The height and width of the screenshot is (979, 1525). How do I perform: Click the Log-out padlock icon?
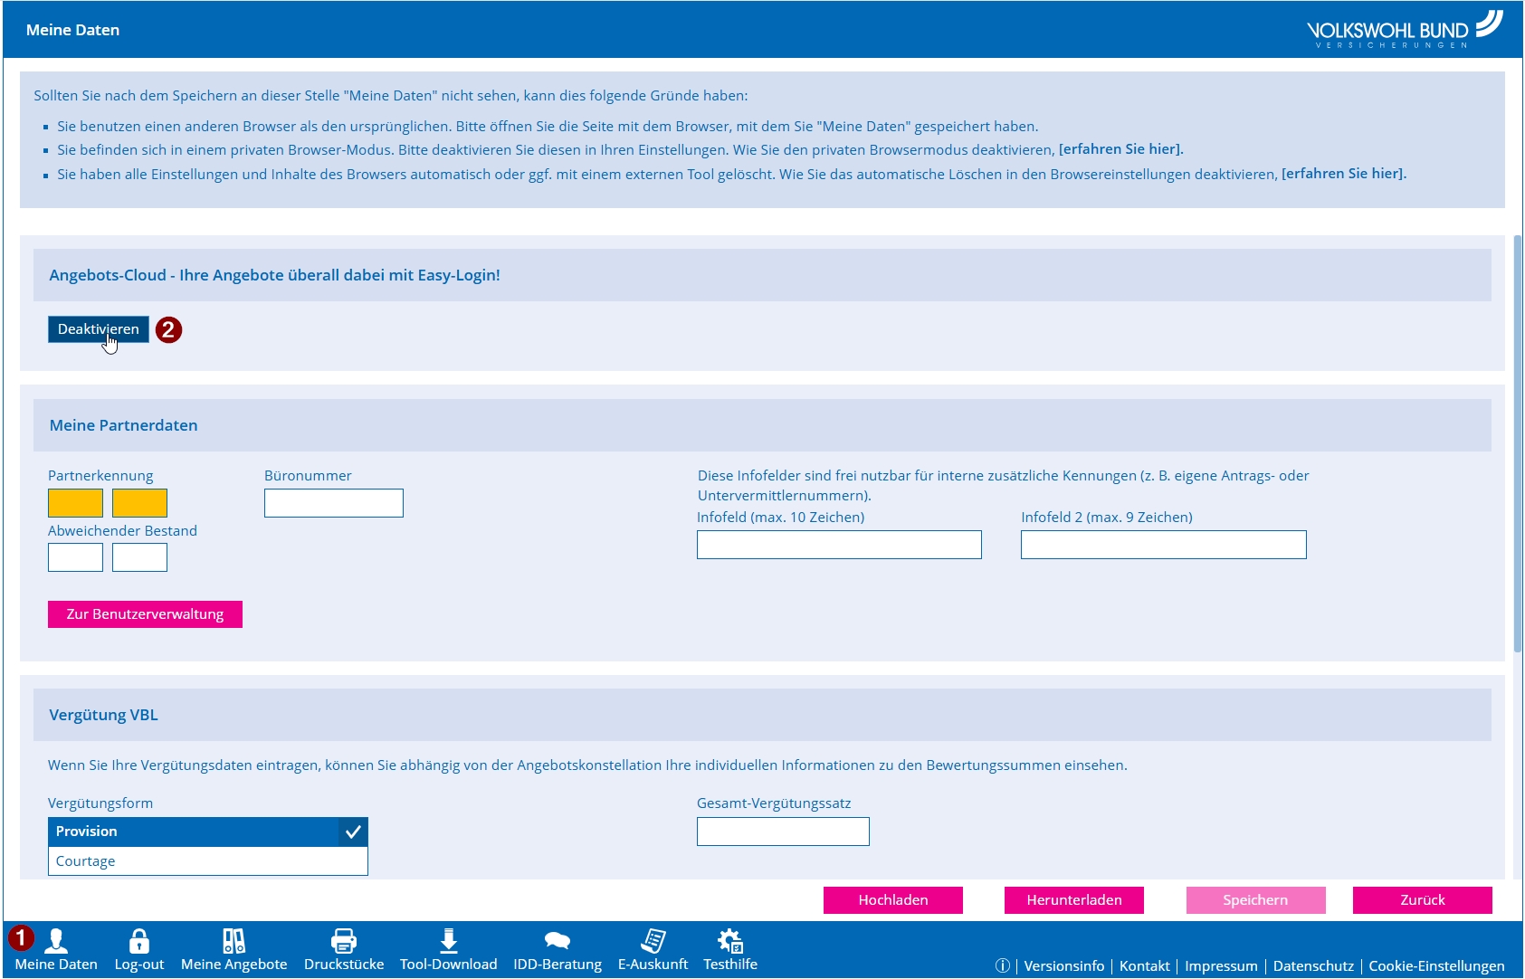coord(139,941)
